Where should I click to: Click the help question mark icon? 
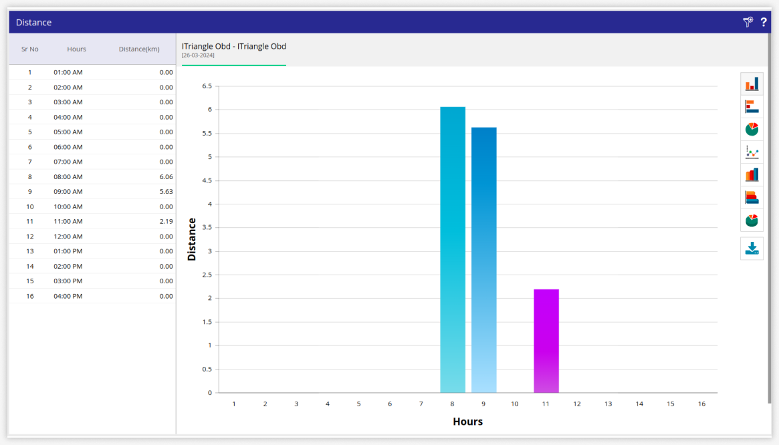(764, 22)
